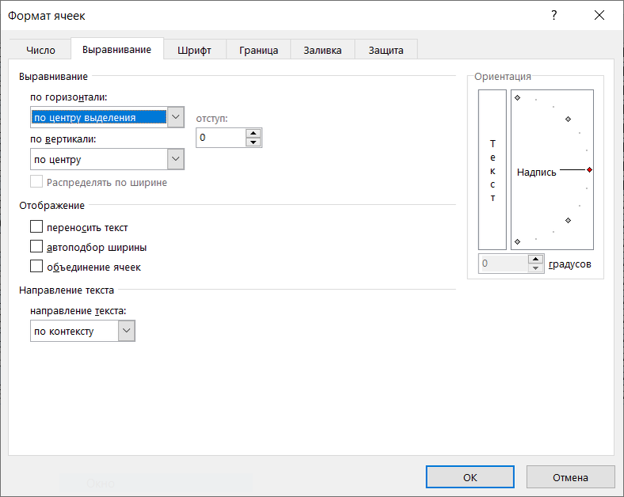This screenshot has height=497, width=624.
Task: Decrease the отступ value with down arrow
Action: click(253, 142)
